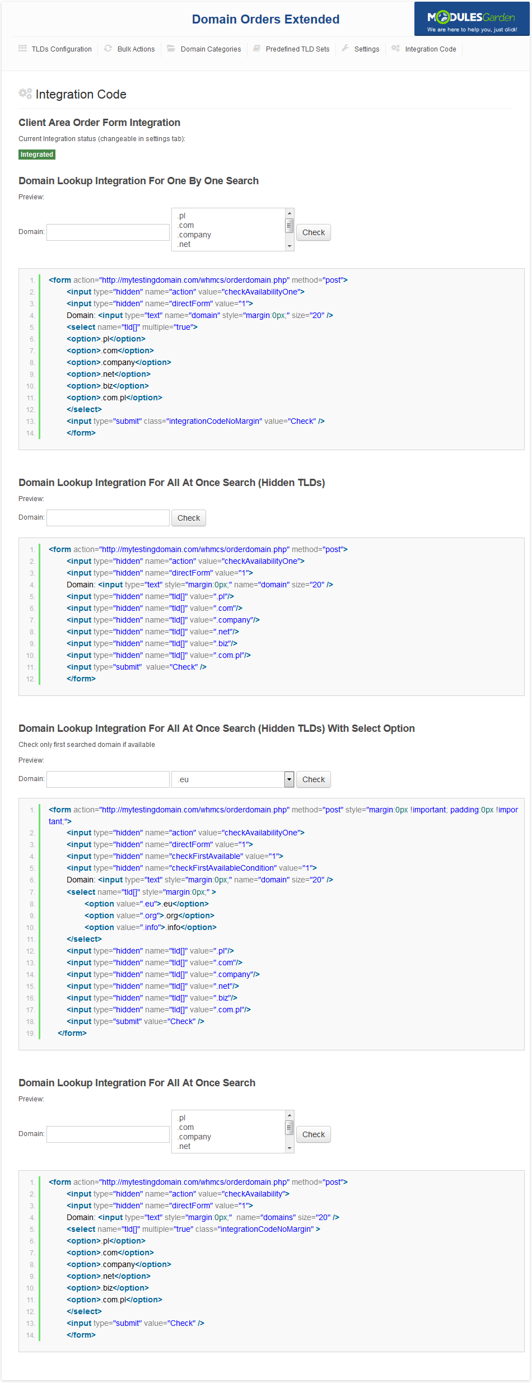Viewport: 532px width, 1383px height.
Task: Click the Settings wrench icon
Action: pos(346,49)
